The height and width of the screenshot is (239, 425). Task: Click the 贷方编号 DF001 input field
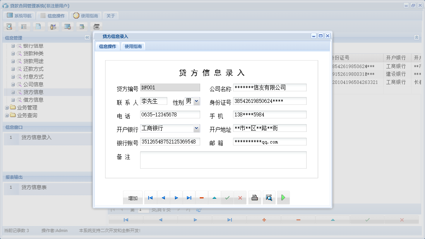pos(170,87)
